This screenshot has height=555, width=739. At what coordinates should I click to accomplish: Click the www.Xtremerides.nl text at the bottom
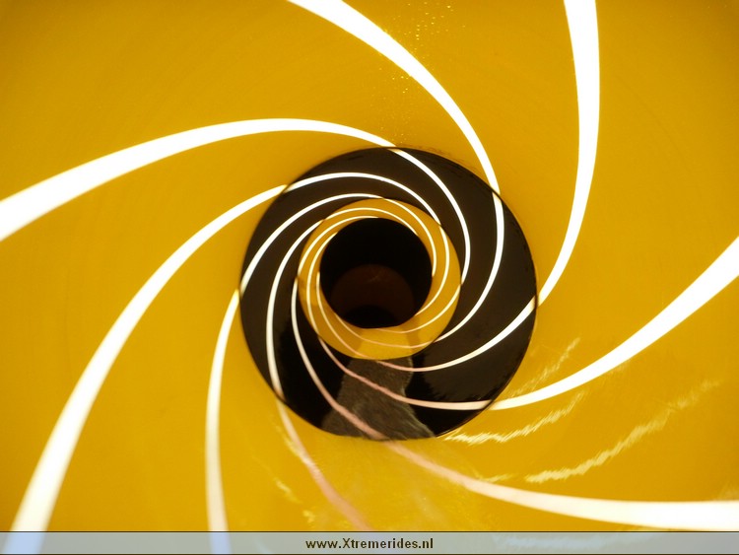point(369,544)
